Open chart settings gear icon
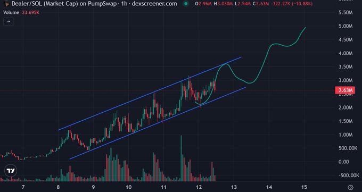Viewport: 362px width, 192px height. tap(350, 187)
